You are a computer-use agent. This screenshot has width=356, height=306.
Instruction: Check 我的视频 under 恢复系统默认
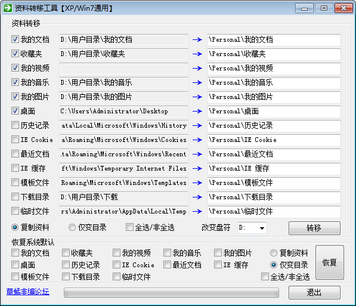(116, 253)
